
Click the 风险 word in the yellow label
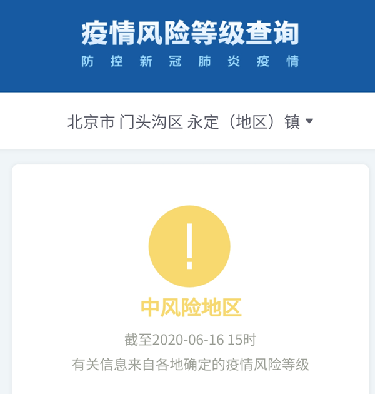(x=181, y=307)
